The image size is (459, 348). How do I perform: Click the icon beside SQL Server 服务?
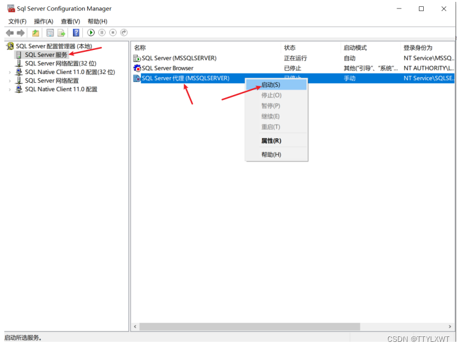coord(19,55)
